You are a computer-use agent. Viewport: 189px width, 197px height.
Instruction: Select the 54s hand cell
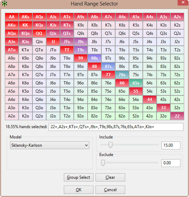(150, 91)
